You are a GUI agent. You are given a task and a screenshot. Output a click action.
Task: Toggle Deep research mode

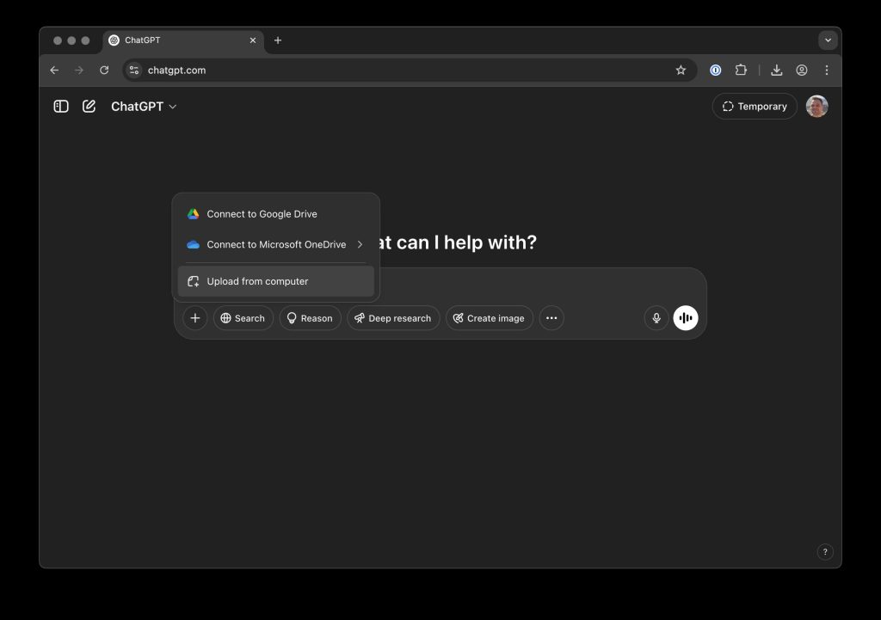pos(392,318)
